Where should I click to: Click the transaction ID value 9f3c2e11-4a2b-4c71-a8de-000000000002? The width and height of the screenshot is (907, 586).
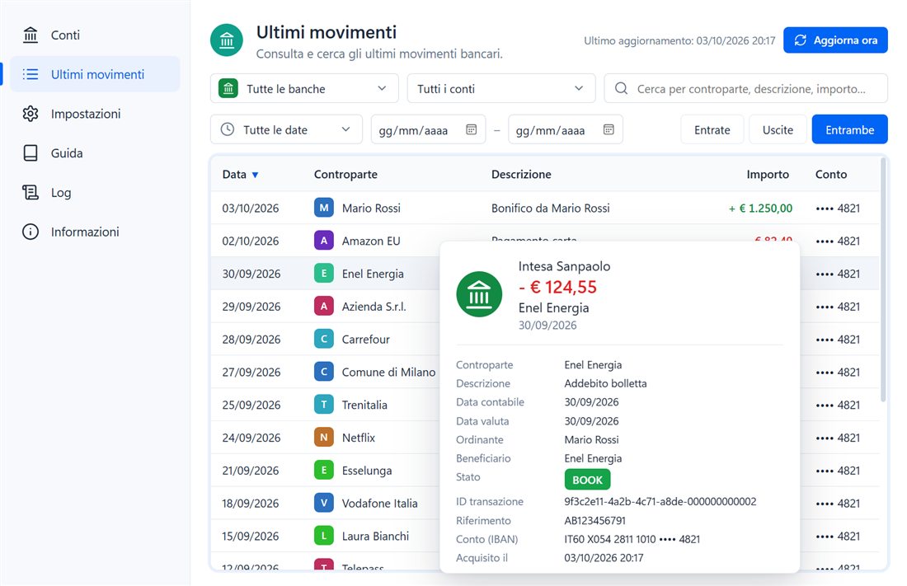point(660,502)
